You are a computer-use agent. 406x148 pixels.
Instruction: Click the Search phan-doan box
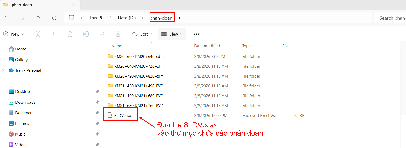point(391,18)
